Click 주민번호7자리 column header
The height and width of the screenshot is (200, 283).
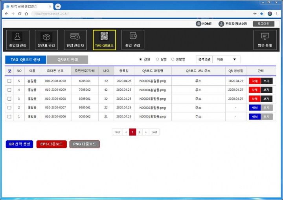[85, 71]
